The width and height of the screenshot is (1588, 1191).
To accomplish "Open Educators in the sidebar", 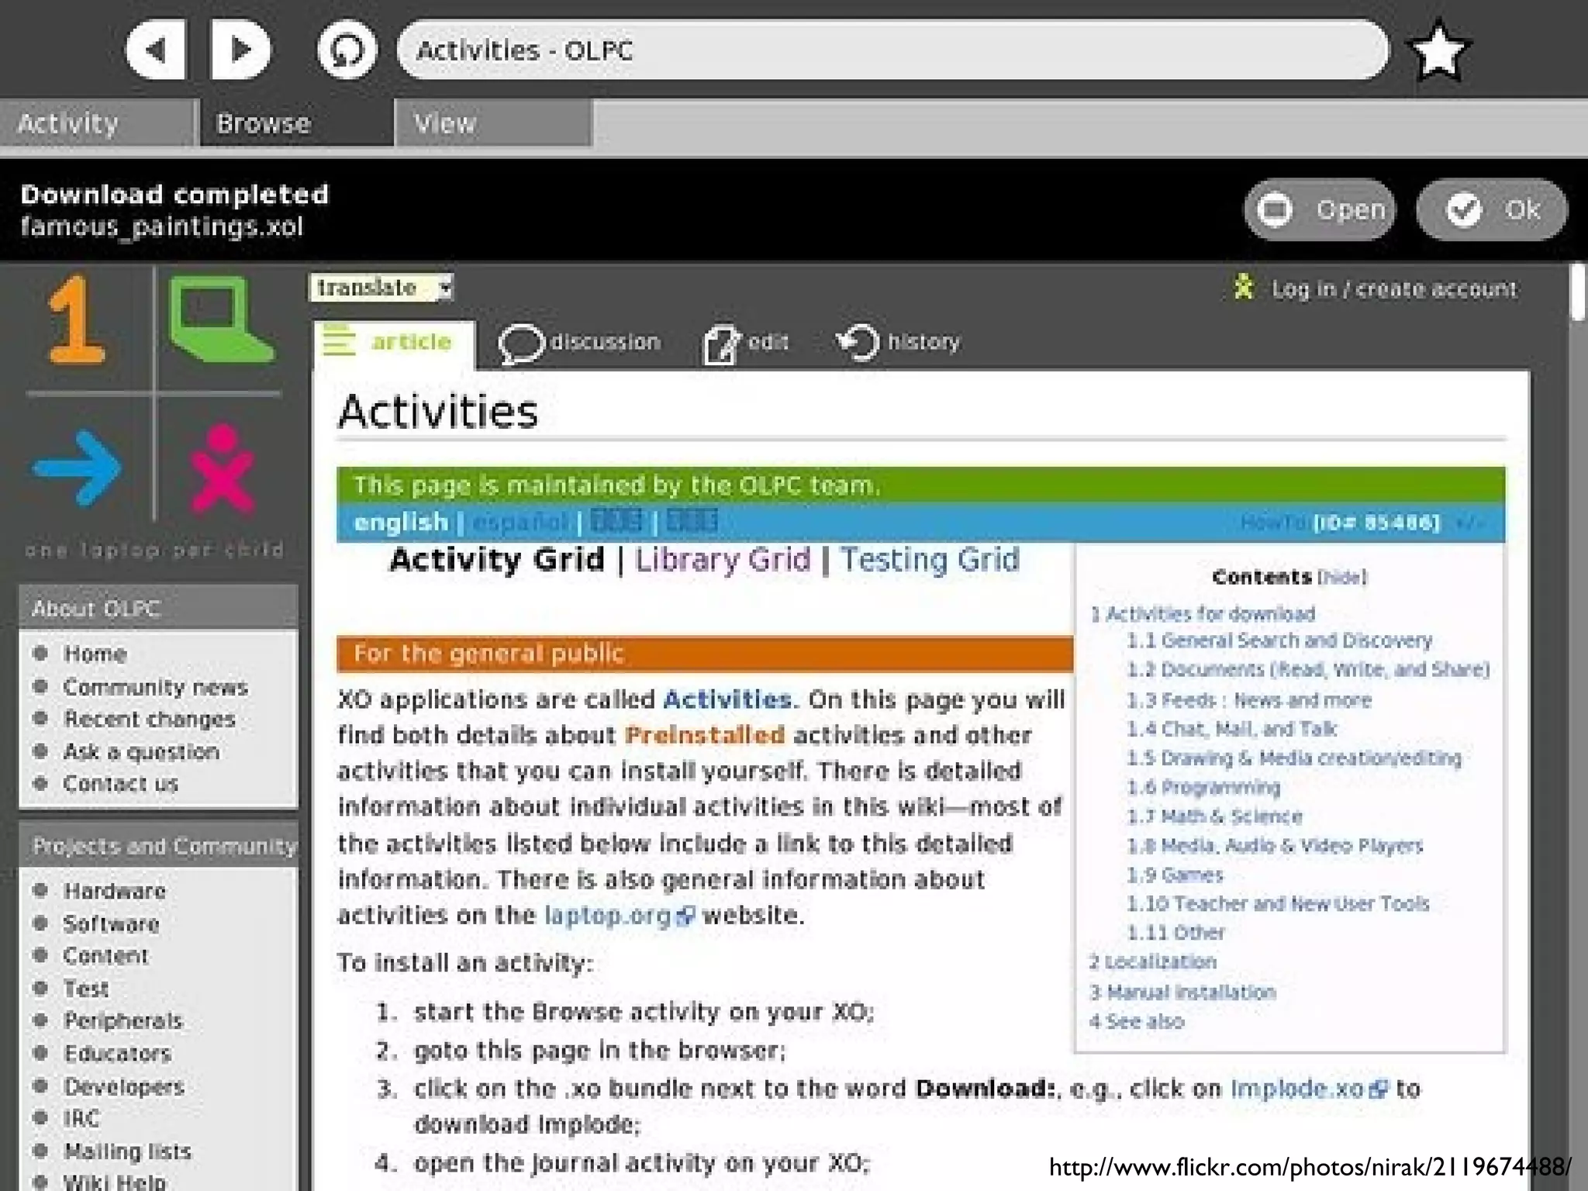I will 117,1053.
